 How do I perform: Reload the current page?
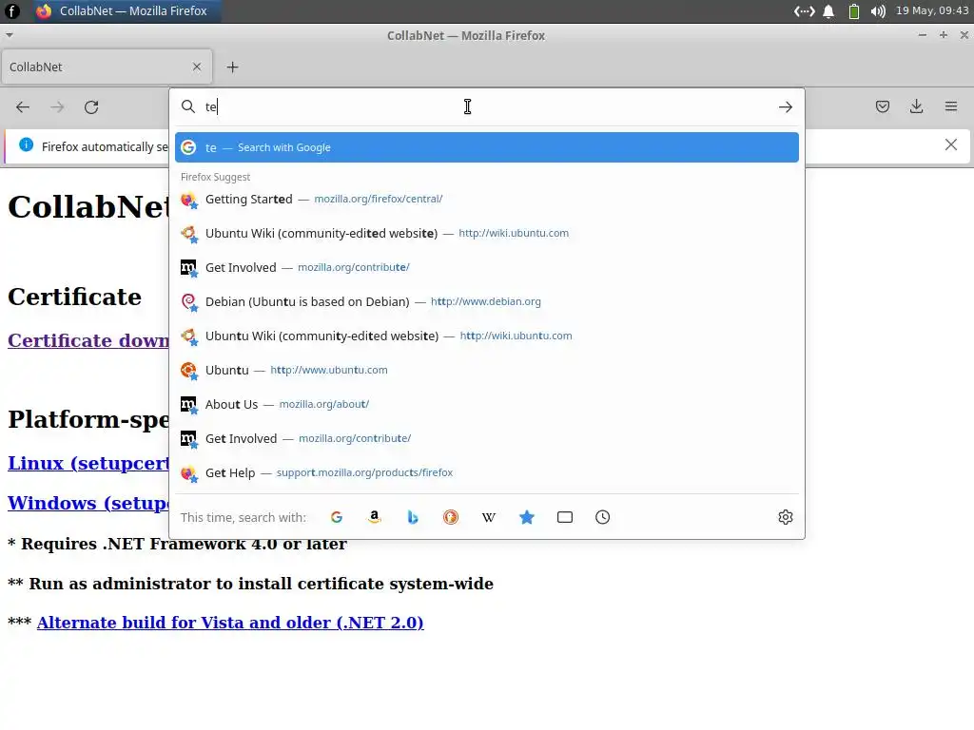point(91,106)
